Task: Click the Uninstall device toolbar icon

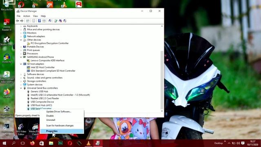Action: tap(60, 21)
